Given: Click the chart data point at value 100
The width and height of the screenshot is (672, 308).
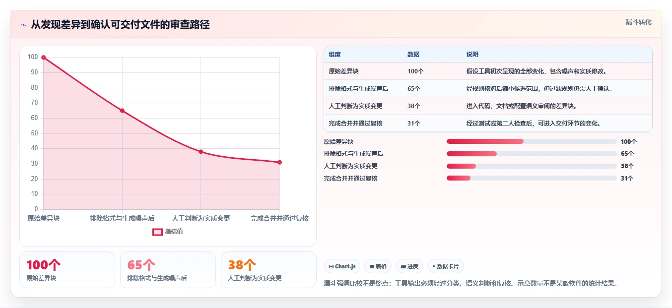Looking at the screenshot, I should tap(44, 58).
